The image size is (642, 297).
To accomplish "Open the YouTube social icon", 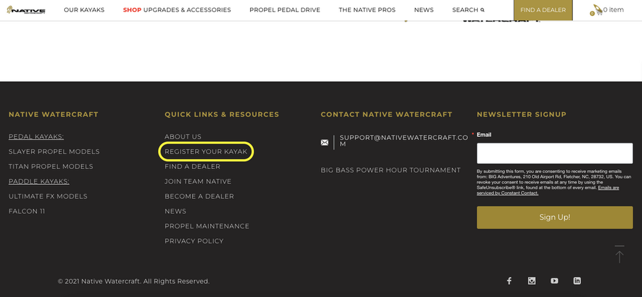I will tap(555, 281).
